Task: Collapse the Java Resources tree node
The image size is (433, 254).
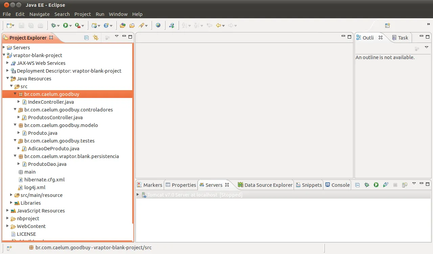Action: pyautogui.click(x=7, y=78)
